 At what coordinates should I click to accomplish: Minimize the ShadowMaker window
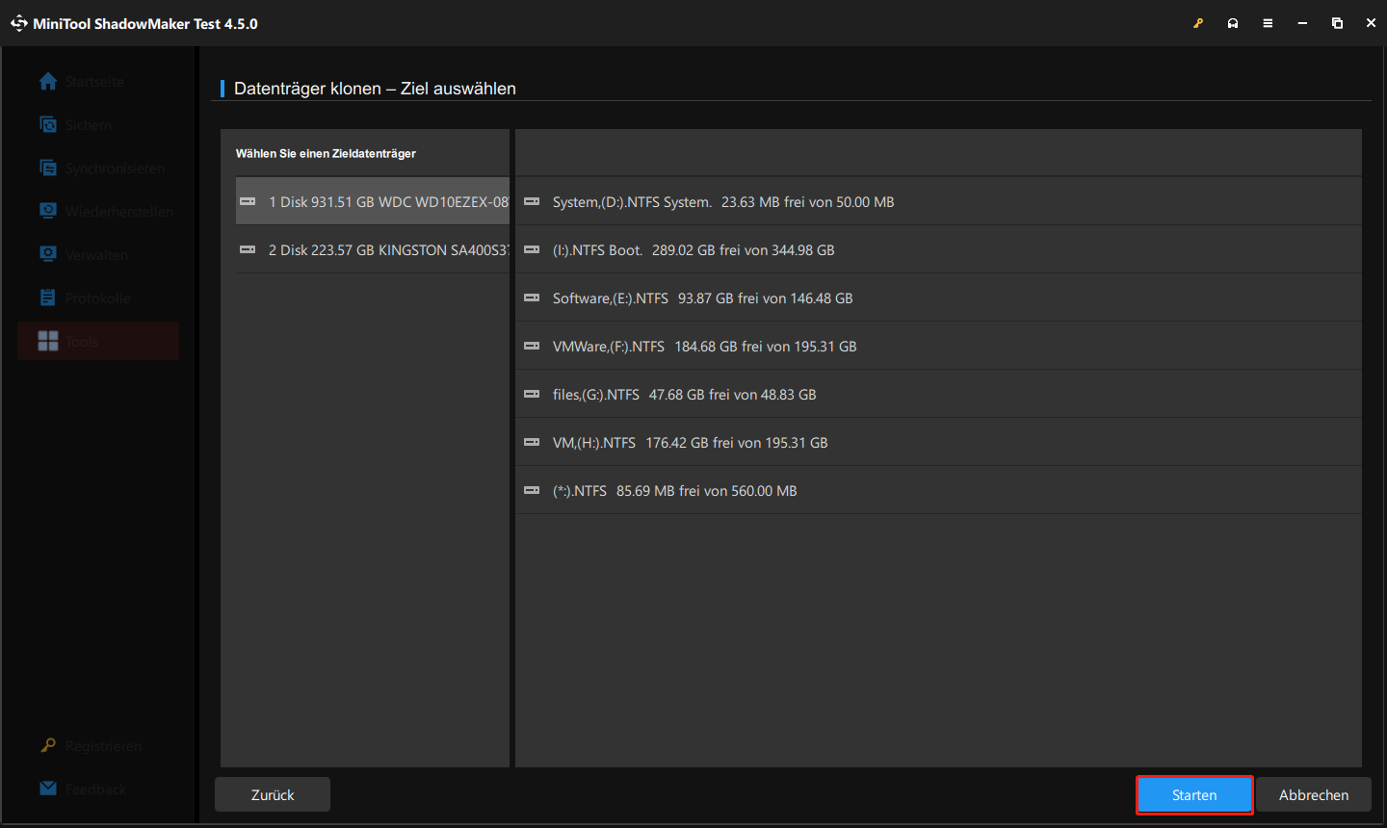point(1302,23)
